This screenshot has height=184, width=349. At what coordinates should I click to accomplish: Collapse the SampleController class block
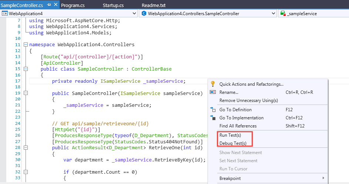coord(26,69)
